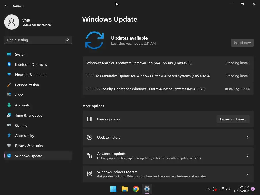260x195 pixels.
Task: Click the pause bars icon
Action: (x=90, y=119)
